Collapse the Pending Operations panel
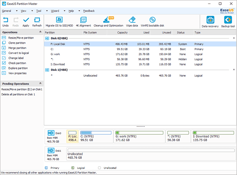Screen dimensions: 237x175 [40, 83]
